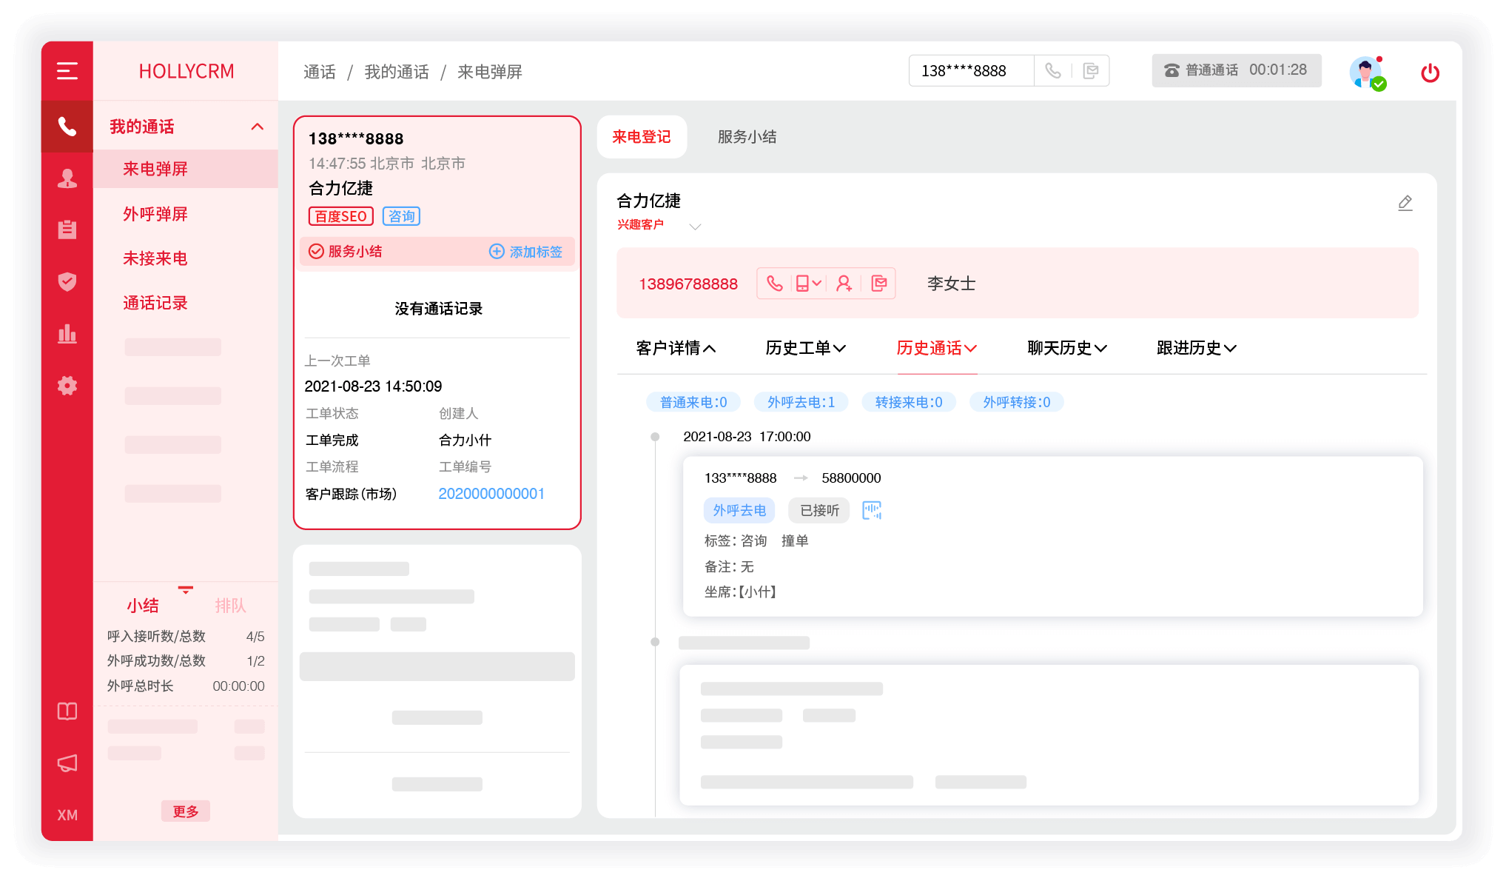Image resolution: width=1506 pixels, height=881 pixels.
Task: Expand the 历史通话 call history section
Action: [936, 348]
